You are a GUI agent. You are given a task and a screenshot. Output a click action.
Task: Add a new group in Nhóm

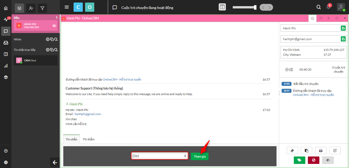coord(48,39)
